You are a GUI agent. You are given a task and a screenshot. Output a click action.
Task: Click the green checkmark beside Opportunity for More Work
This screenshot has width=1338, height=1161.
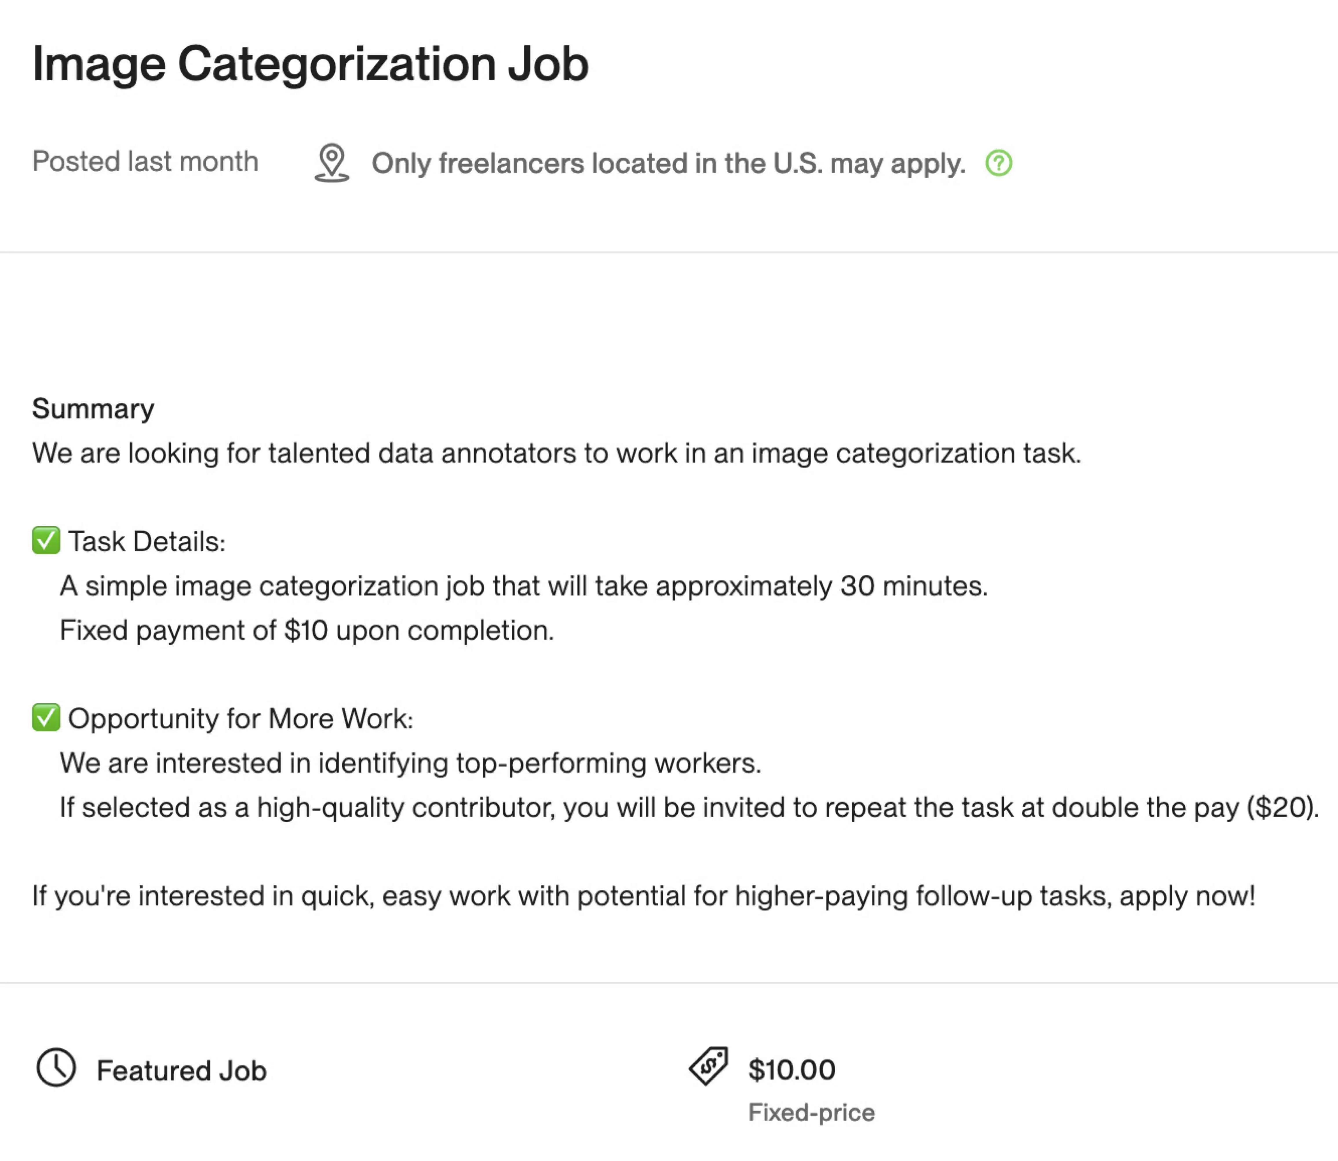coord(46,717)
